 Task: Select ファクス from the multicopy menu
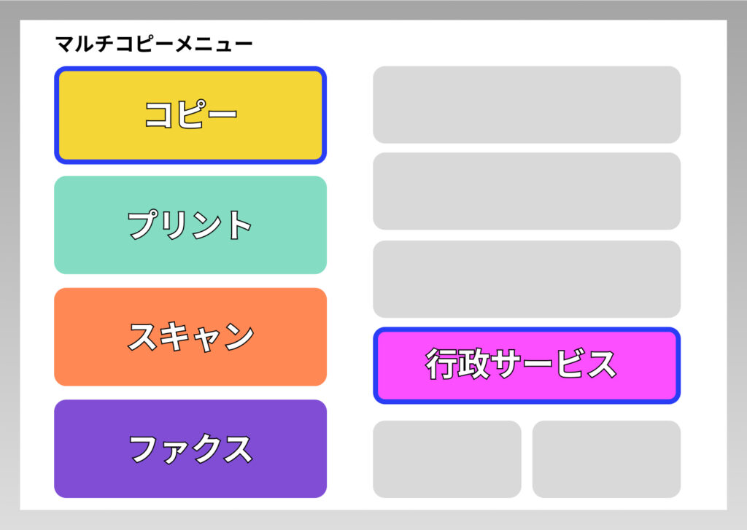190,448
